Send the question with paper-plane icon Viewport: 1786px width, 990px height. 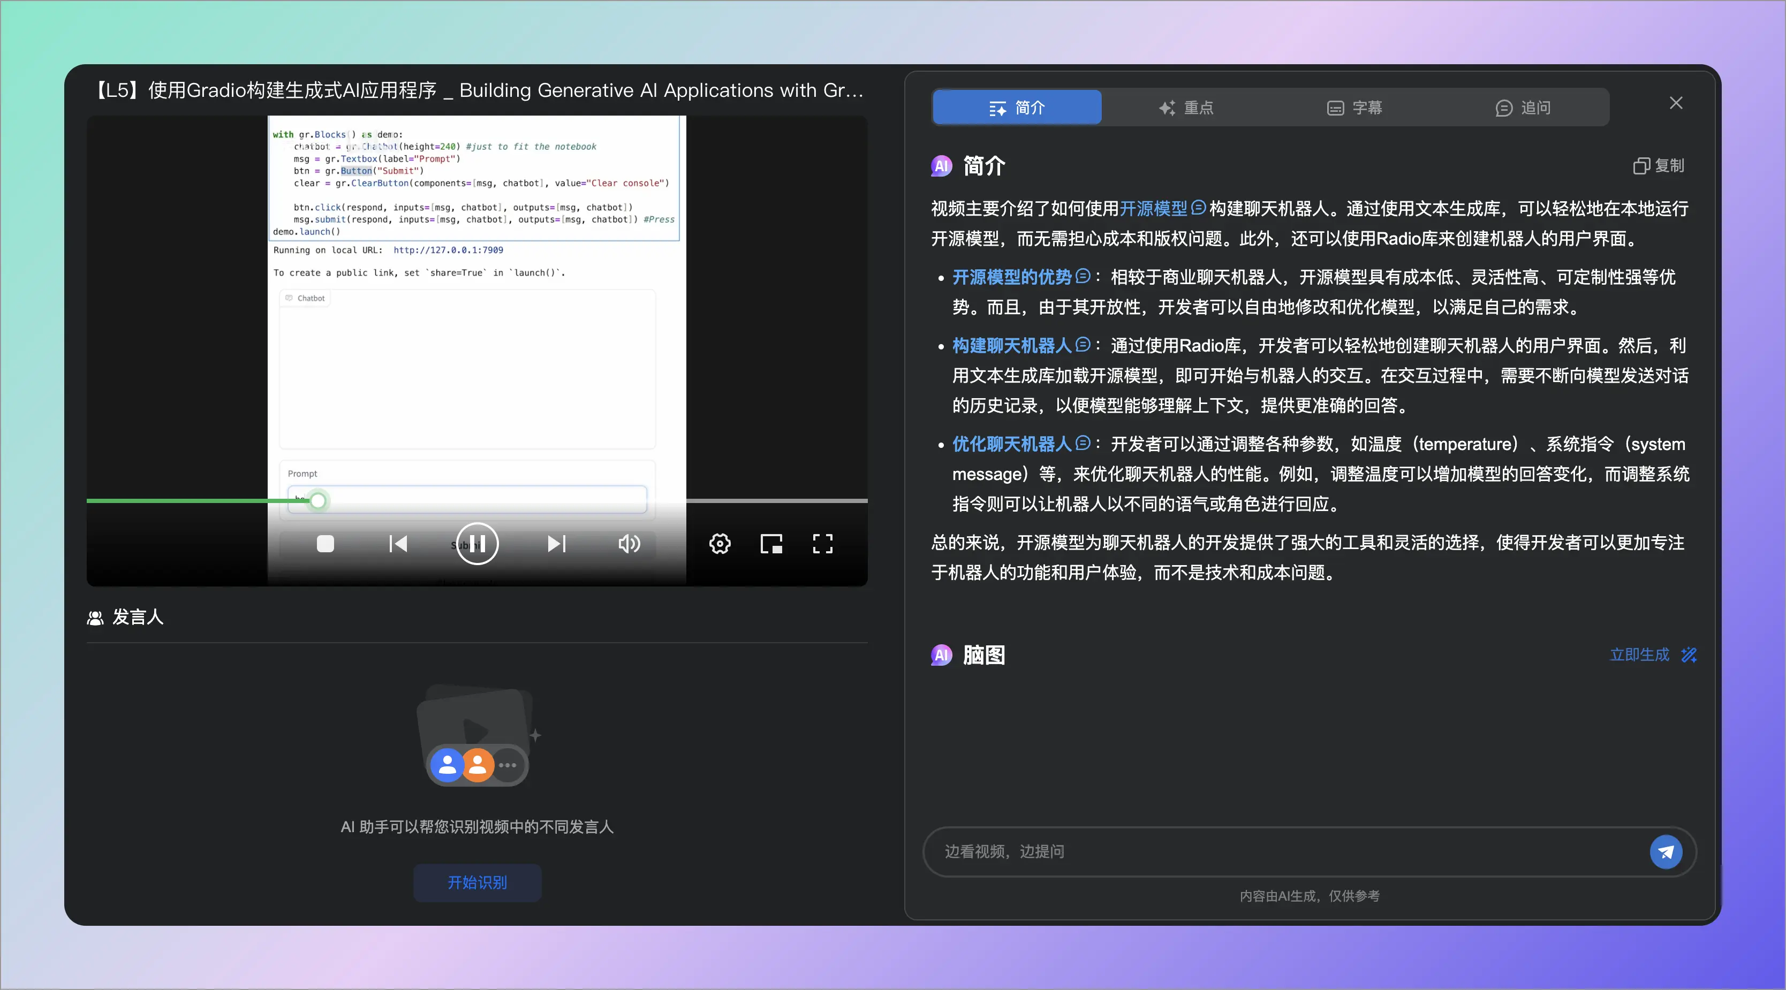(1666, 851)
